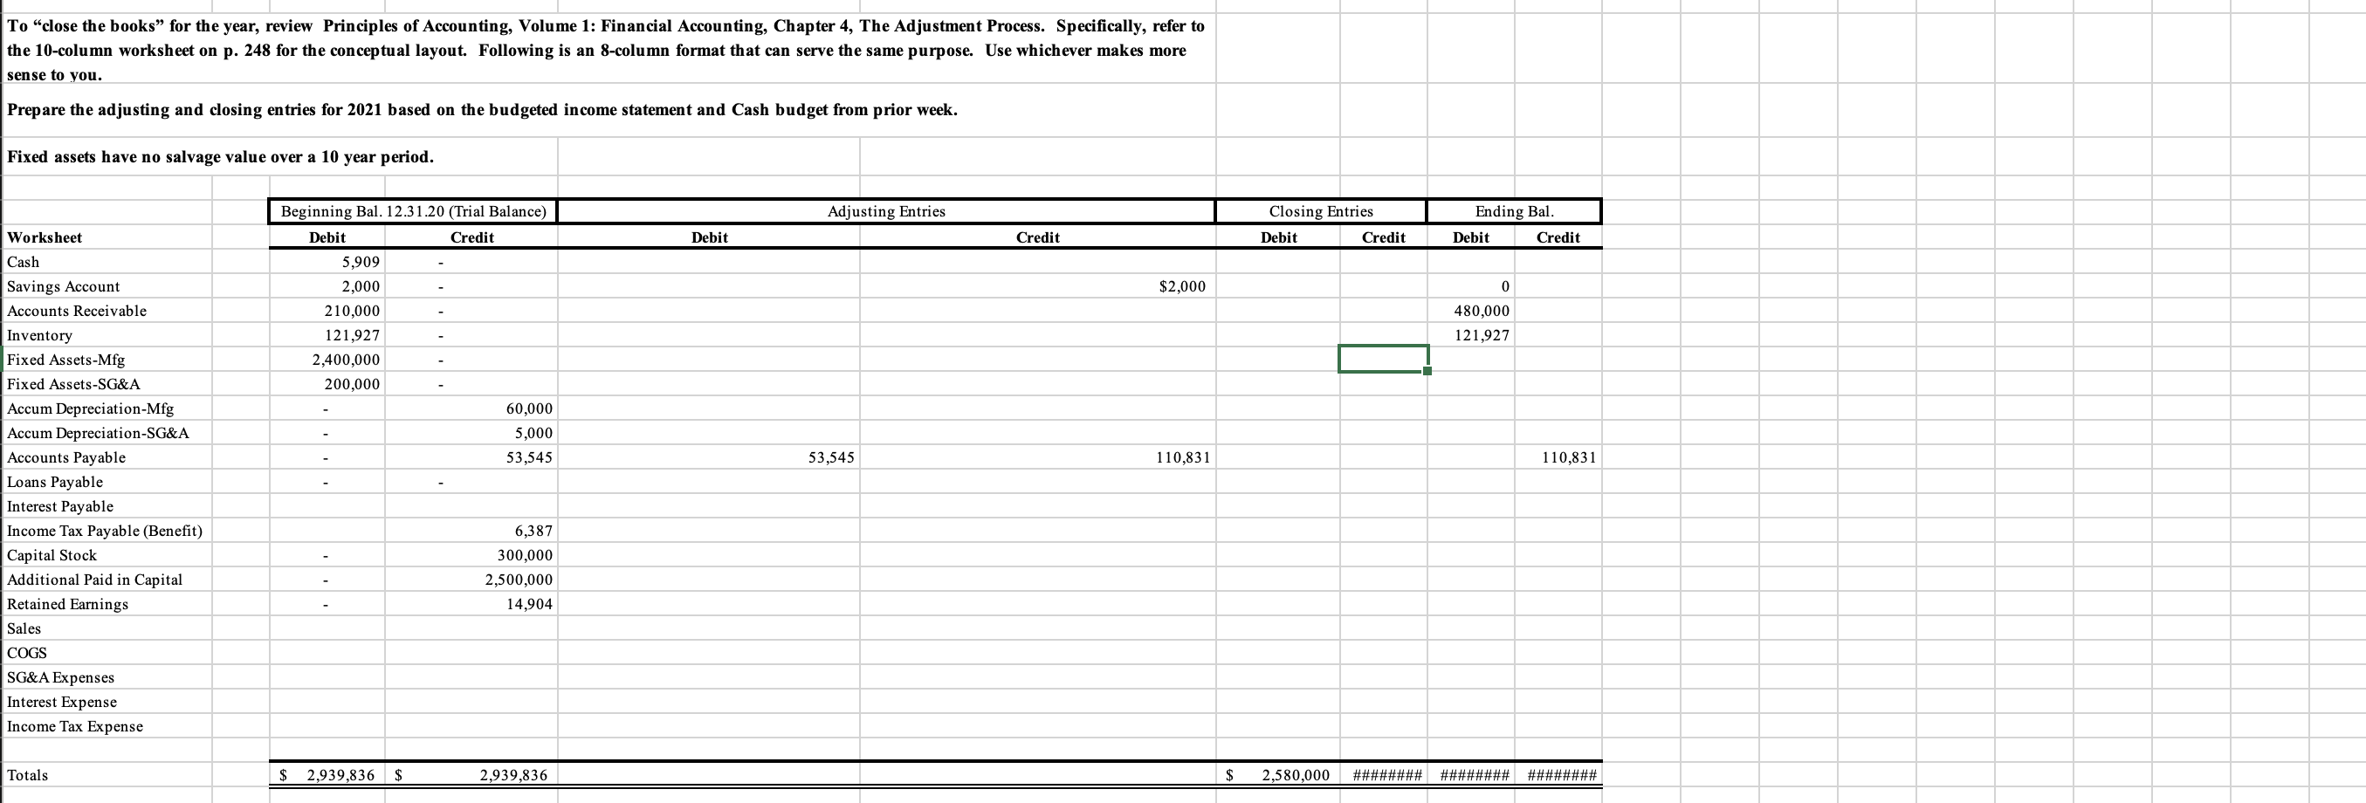Select the Income Tax Payable credit 6,387
This screenshot has width=2366, height=803.
point(531,531)
